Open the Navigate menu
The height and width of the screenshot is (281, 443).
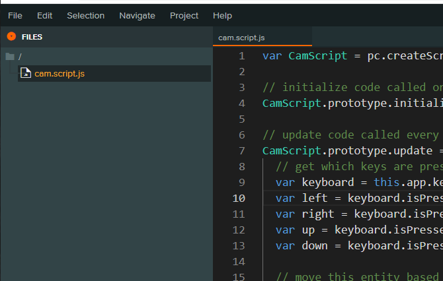click(137, 15)
